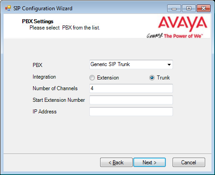Minimize the wizard window
The image size is (215, 175).
pyautogui.click(x=174, y=8)
